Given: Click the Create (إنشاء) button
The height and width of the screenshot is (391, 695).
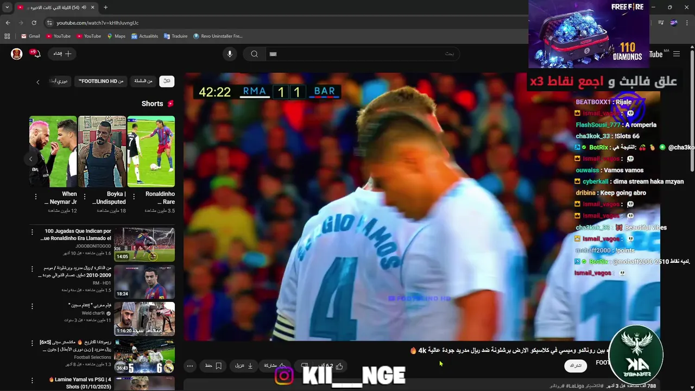Looking at the screenshot, I should [62, 54].
